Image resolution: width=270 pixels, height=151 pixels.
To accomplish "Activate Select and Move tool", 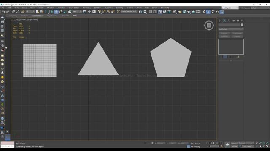I will (56, 12).
